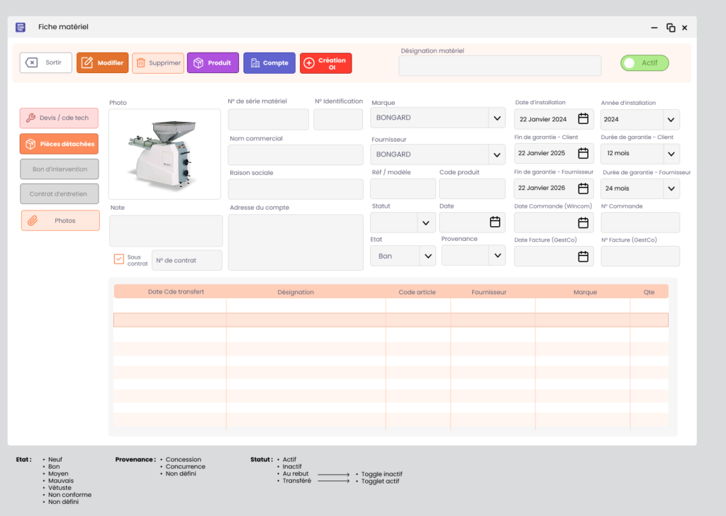Open calendar for Date Facture (GestCo)
The width and height of the screenshot is (726, 516).
coord(583,257)
